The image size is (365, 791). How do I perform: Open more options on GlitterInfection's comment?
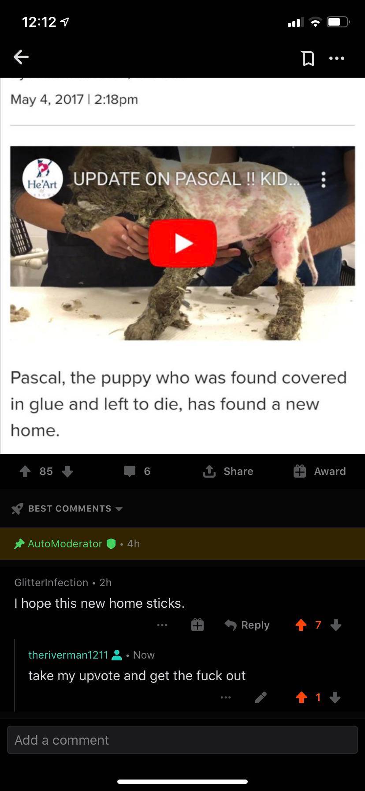[x=162, y=625]
